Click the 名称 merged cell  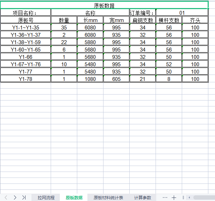click(x=90, y=13)
